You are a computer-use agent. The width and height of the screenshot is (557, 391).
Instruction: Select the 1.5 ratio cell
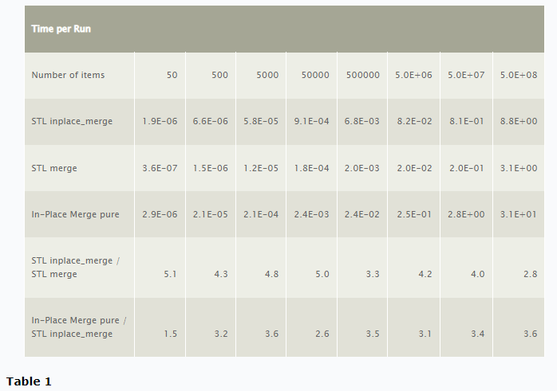tap(170, 334)
